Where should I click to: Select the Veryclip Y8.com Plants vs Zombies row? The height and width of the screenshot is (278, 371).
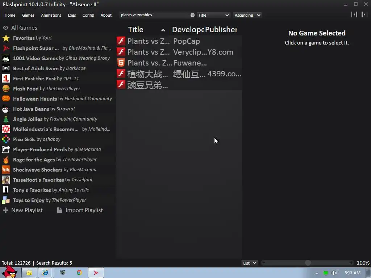[x=179, y=52]
